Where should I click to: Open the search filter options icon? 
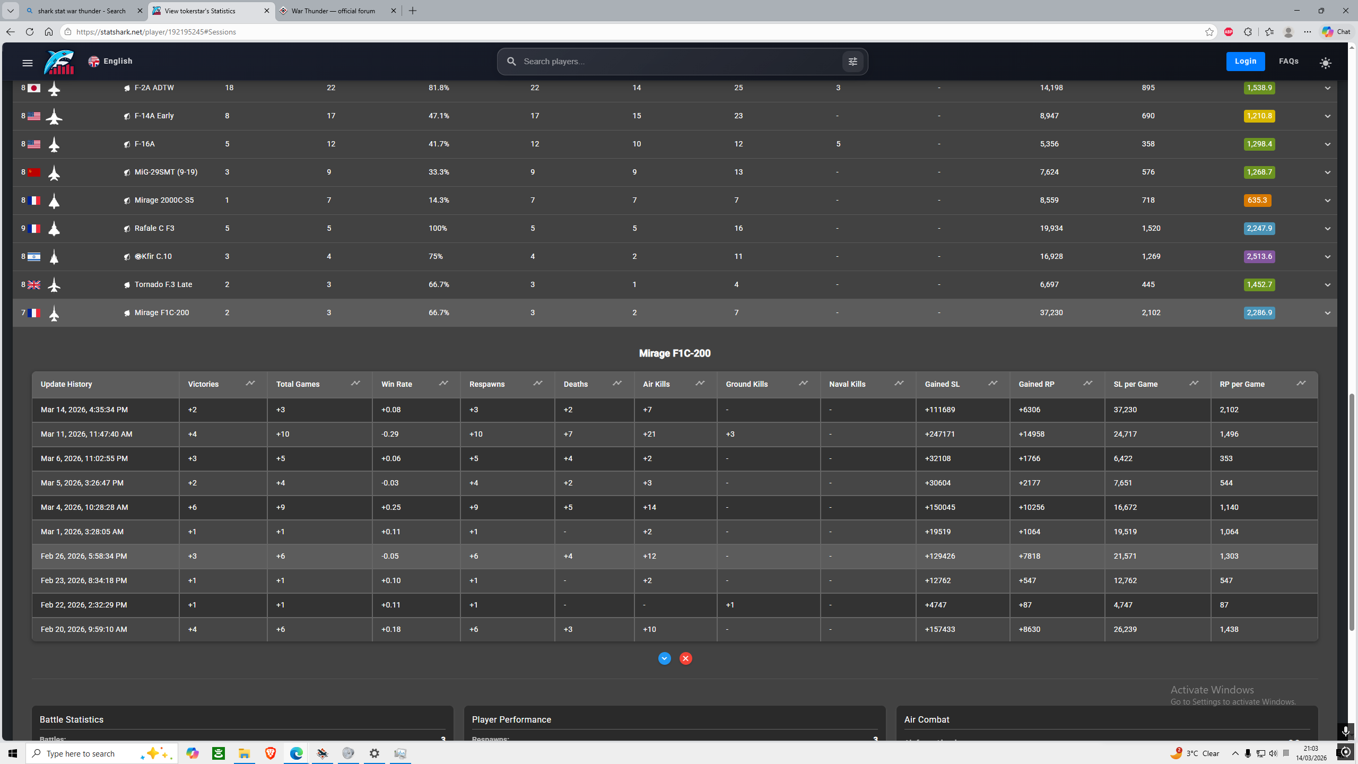(x=852, y=62)
